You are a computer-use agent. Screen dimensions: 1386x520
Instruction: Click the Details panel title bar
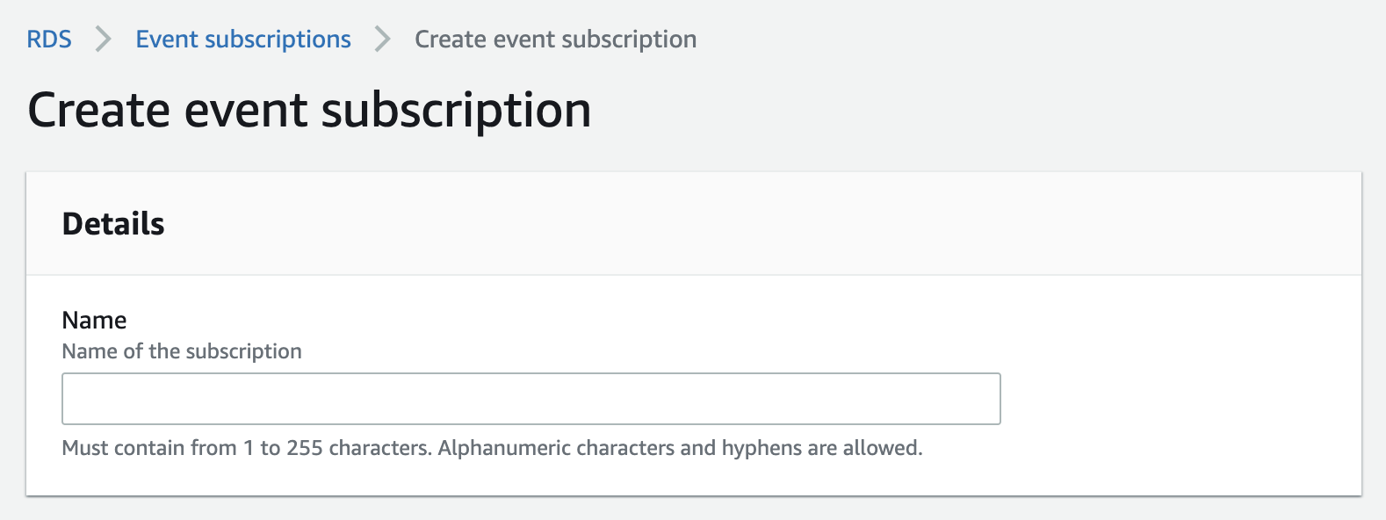click(112, 223)
